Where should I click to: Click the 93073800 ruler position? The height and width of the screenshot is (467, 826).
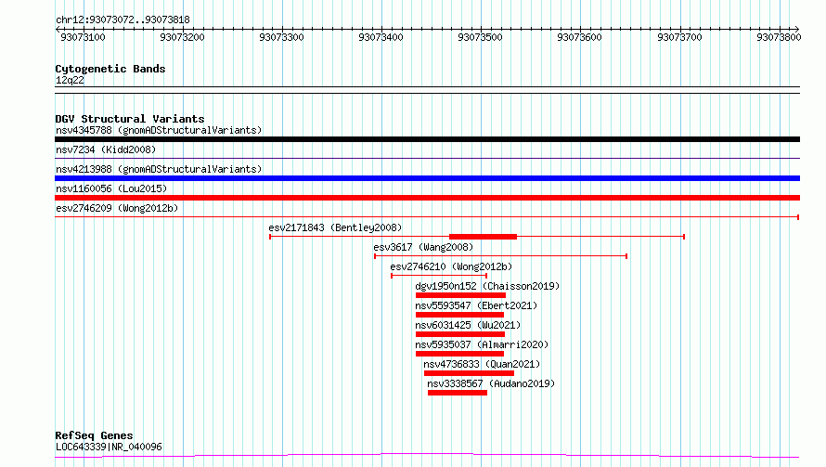coord(779,37)
